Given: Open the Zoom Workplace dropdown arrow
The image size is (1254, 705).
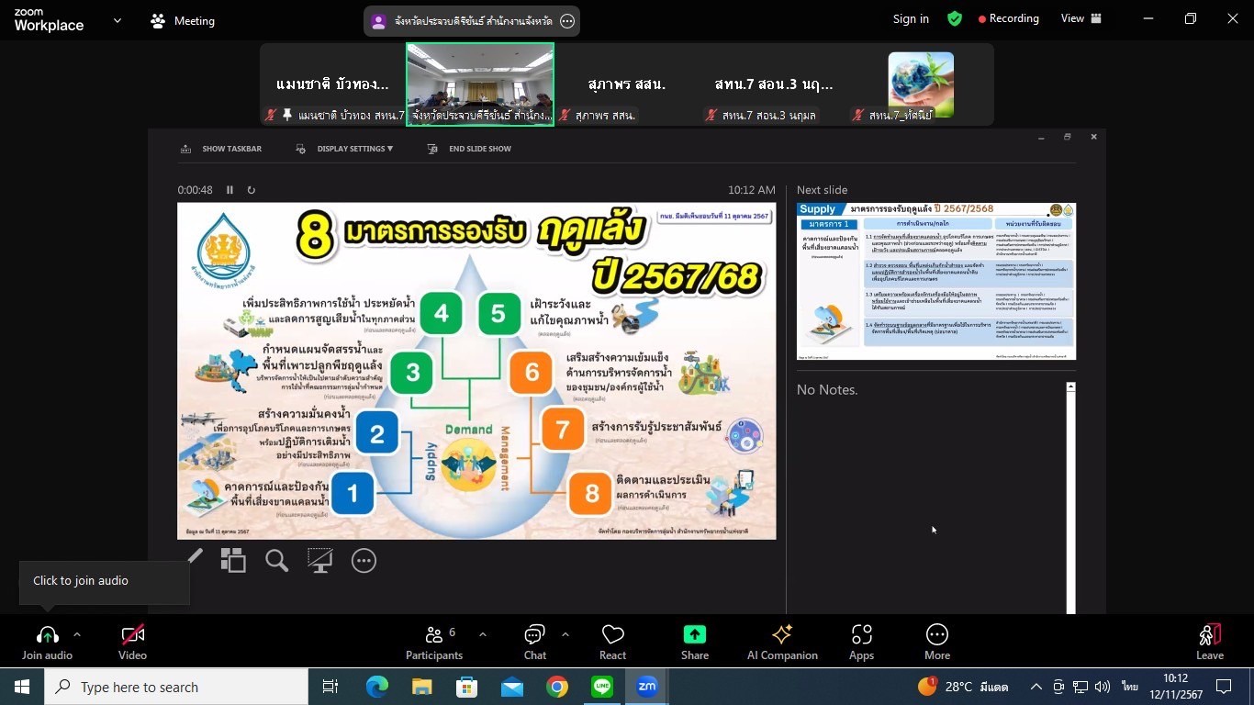Looking at the screenshot, I should [x=117, y=20].
